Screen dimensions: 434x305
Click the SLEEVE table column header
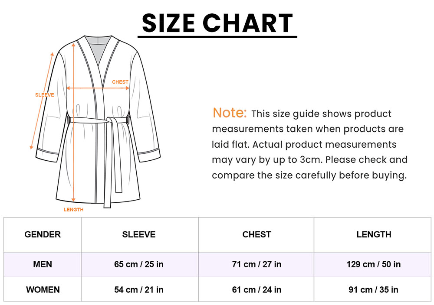(x=139, y=234)
